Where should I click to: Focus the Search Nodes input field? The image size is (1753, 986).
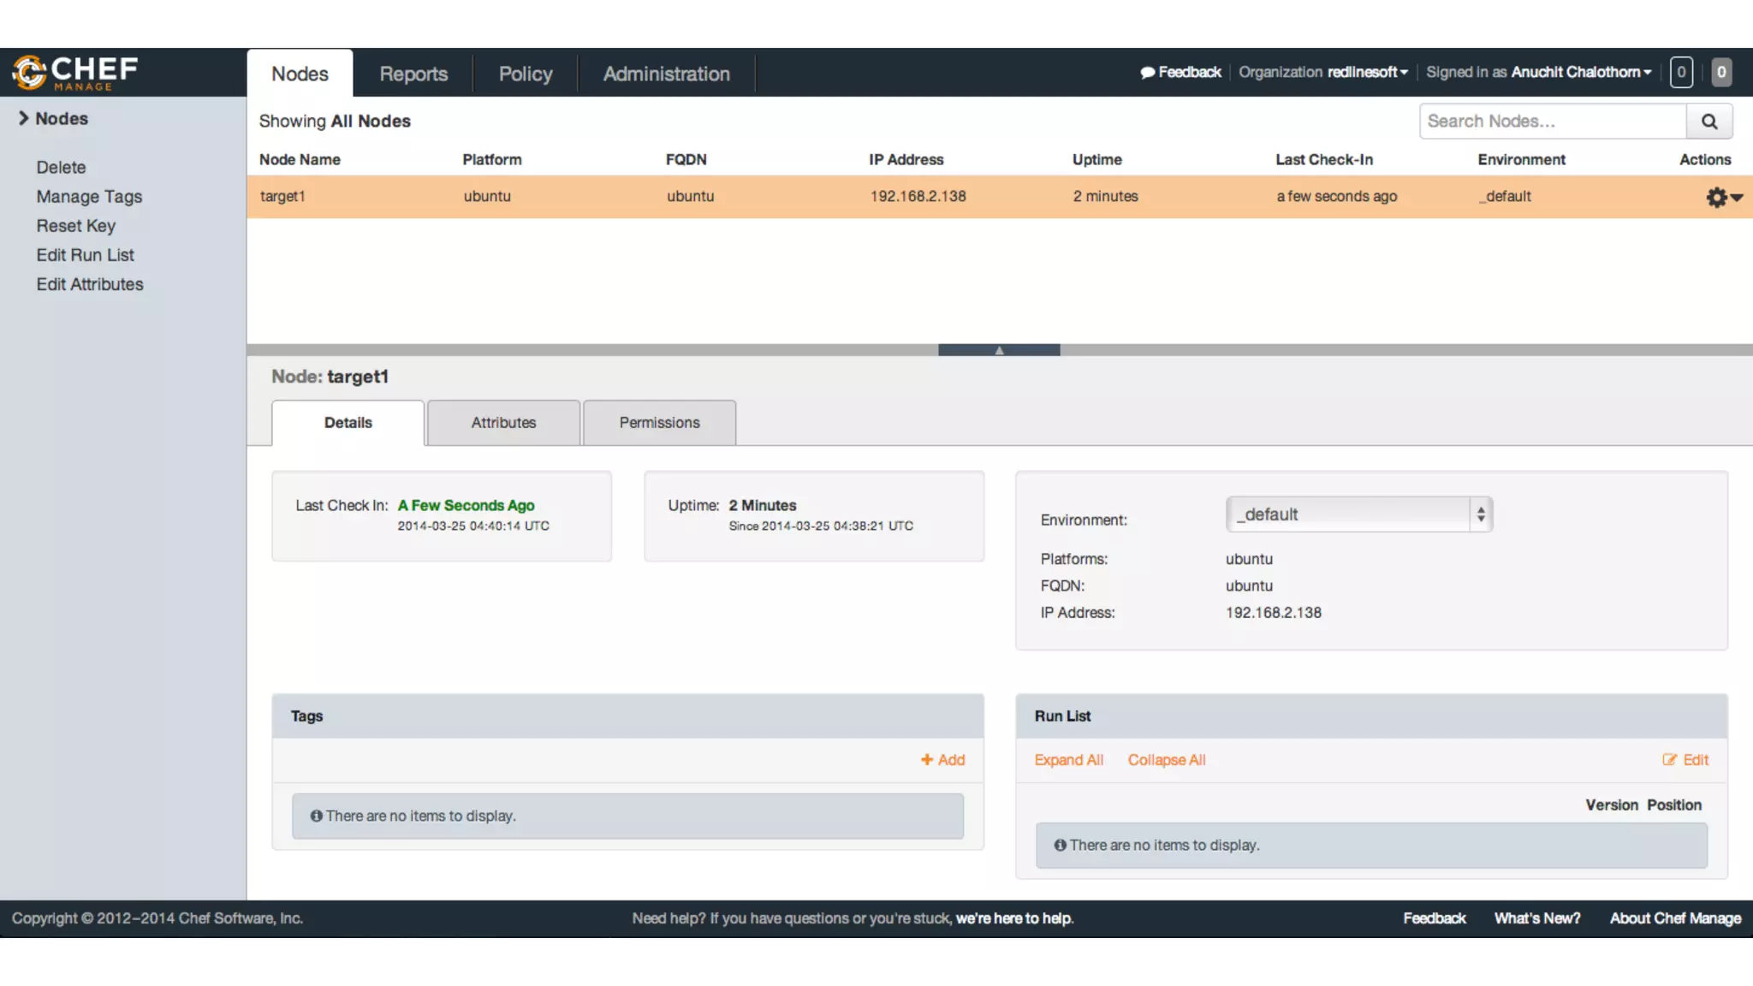[1553, 122]
